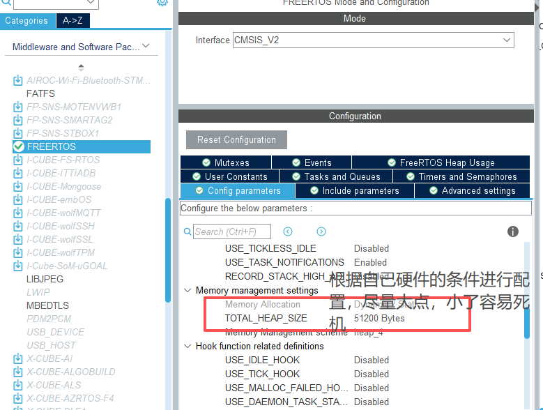Screen dimensions: 543x410
Task: Select USB_DEVICE in the middleware list
Action: coord(56,332)
